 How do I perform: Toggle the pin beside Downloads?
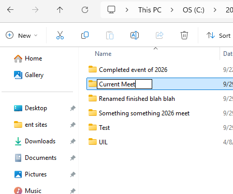click(x=73, y=141)
